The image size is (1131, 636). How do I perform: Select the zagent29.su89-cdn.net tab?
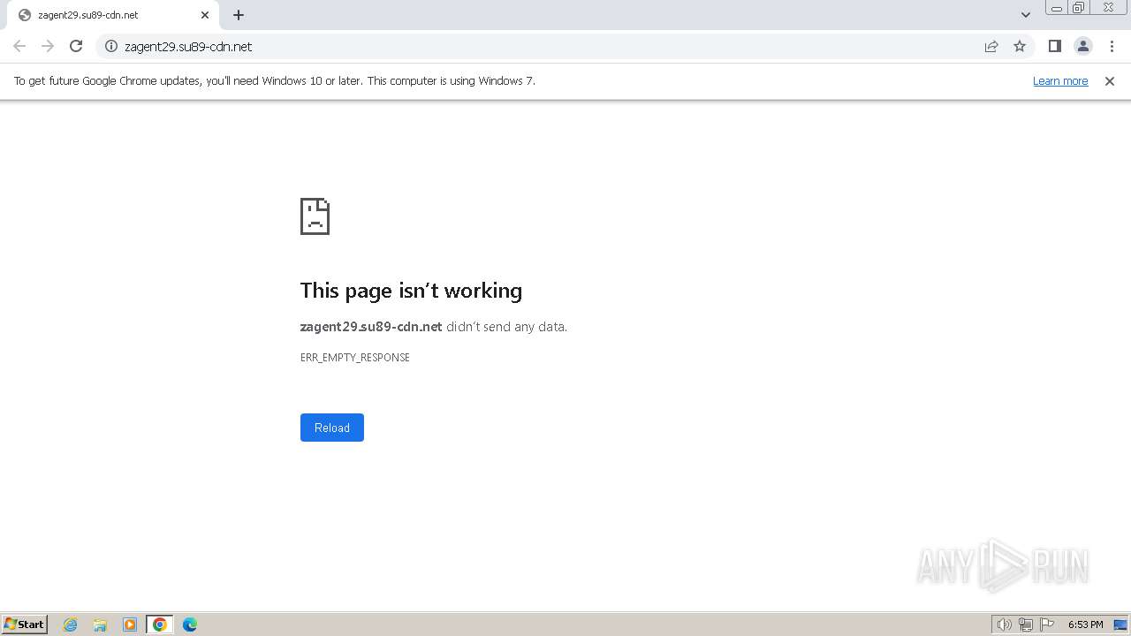tap(113, 15)
